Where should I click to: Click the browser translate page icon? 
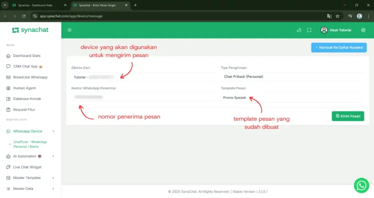pos(329,16)
